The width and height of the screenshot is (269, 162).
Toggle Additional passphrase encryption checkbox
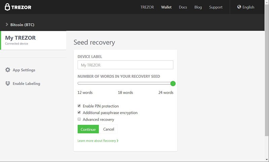click(79, 112)
